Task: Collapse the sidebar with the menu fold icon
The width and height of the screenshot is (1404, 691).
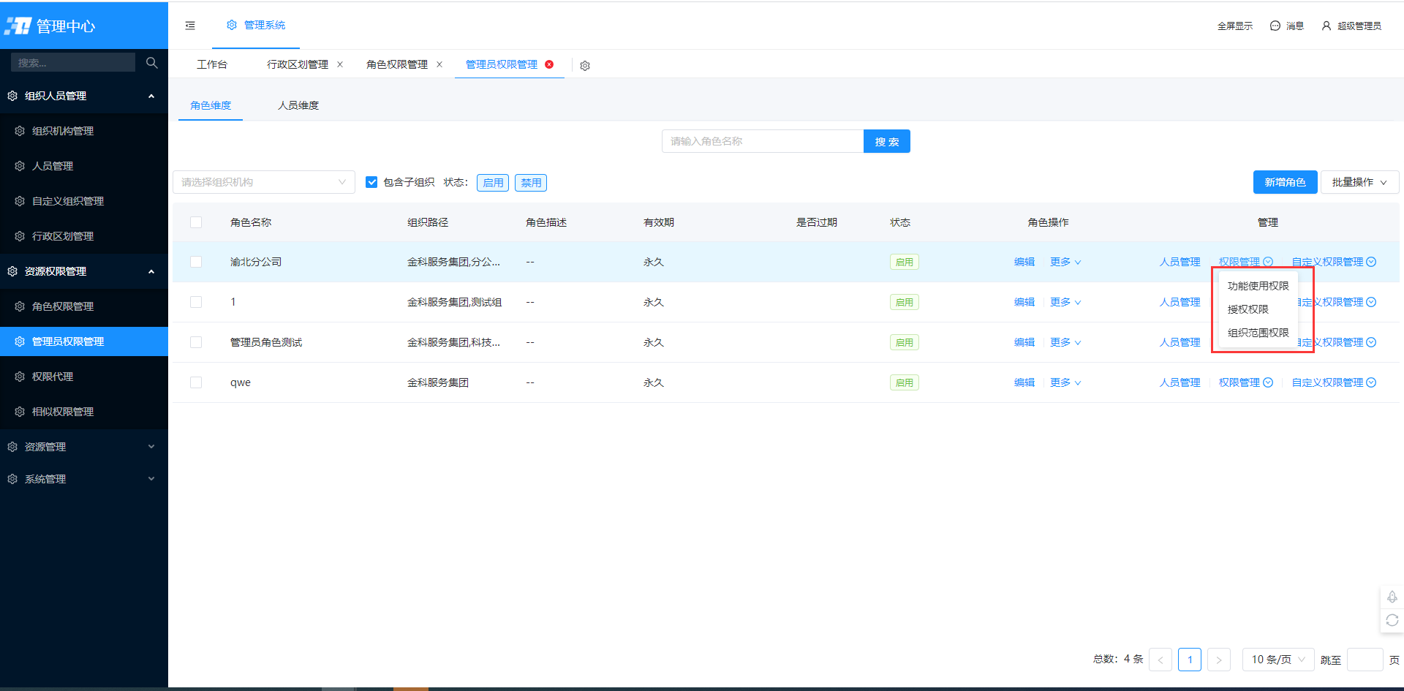Action: (x=190, y=26)
